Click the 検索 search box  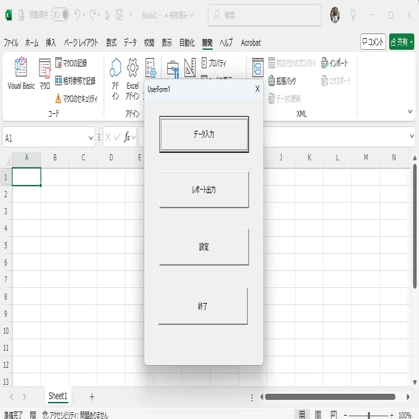265,15
